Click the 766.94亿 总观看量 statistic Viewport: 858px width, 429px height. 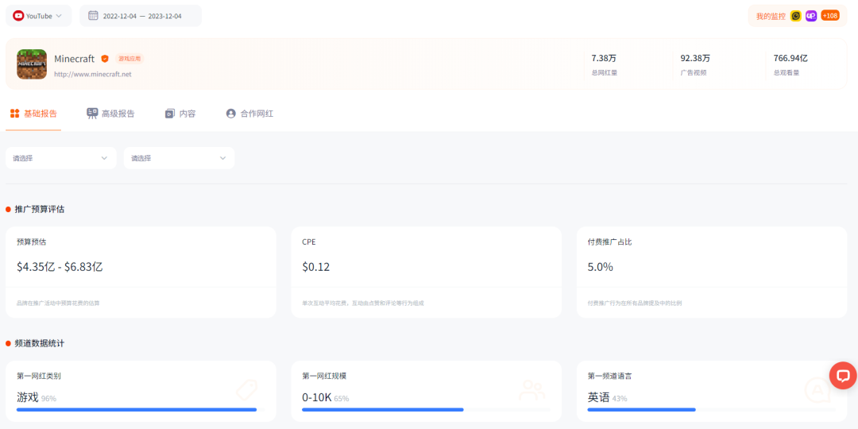click(x=790, y=64)
